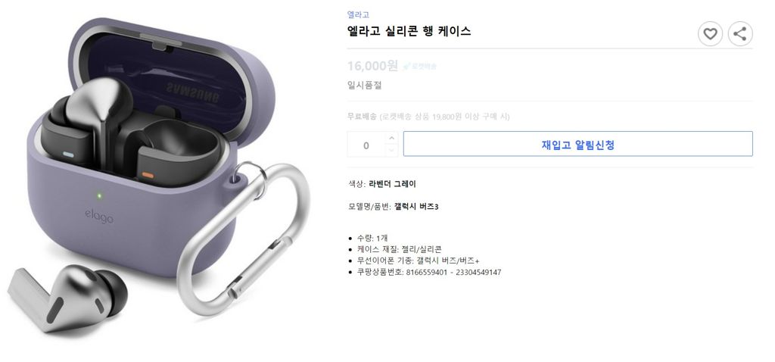Screen dimensions: 775x362
Task: Click the green LED indicator on the case
Action: (100, 196)
